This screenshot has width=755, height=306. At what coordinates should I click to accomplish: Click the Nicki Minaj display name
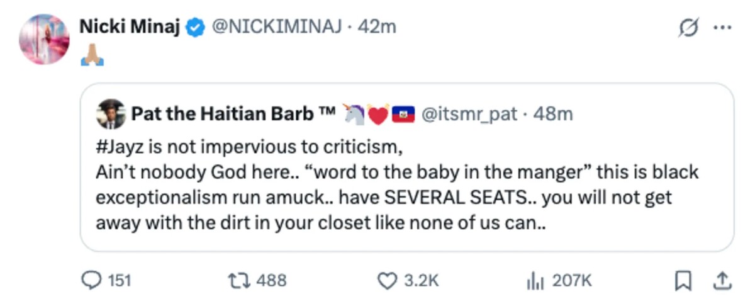point(130,26)
